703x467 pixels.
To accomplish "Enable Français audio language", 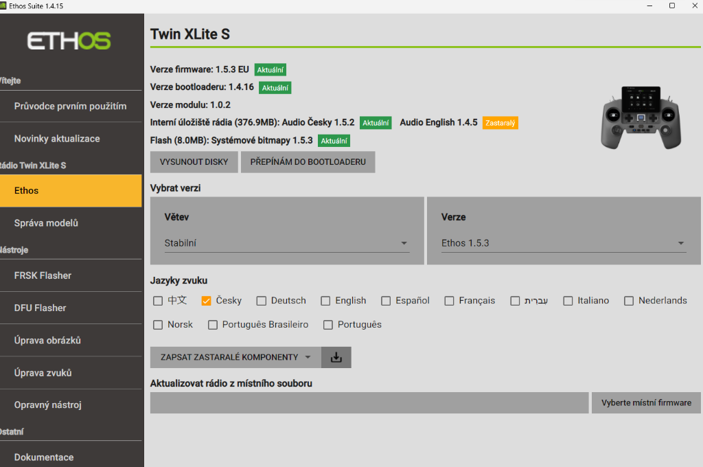I will pos(449,301).
